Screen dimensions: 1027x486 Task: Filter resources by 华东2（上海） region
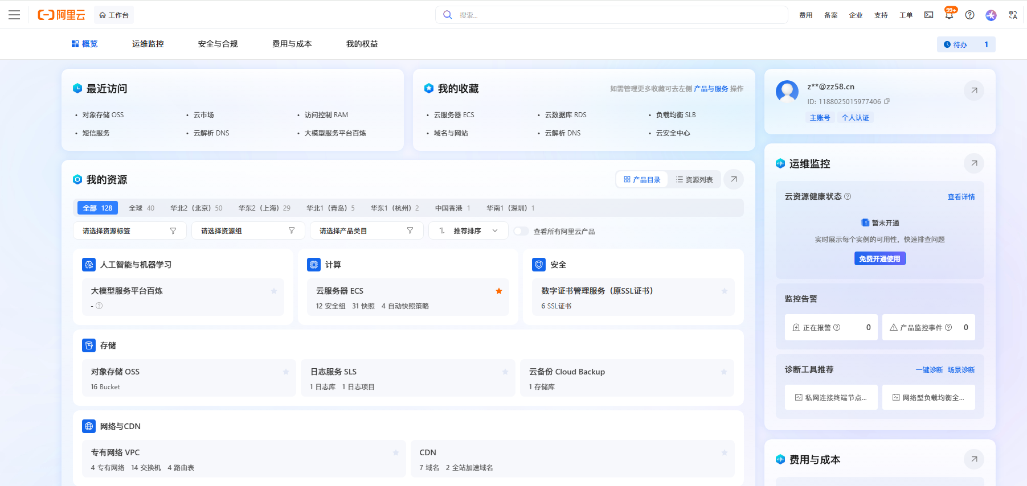[x=264, y=208]
